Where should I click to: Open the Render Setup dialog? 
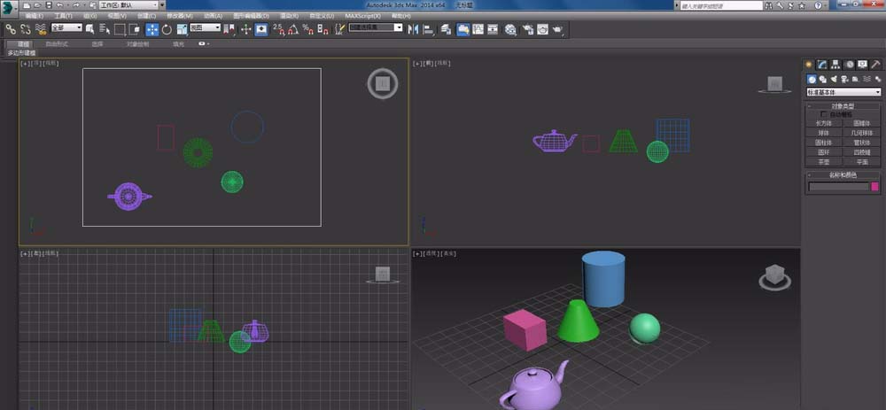527,29
